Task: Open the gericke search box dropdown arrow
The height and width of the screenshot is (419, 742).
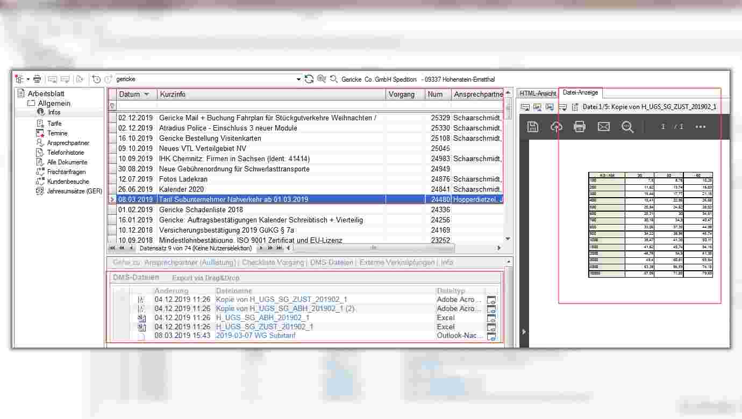Action: tap(299, 80)
